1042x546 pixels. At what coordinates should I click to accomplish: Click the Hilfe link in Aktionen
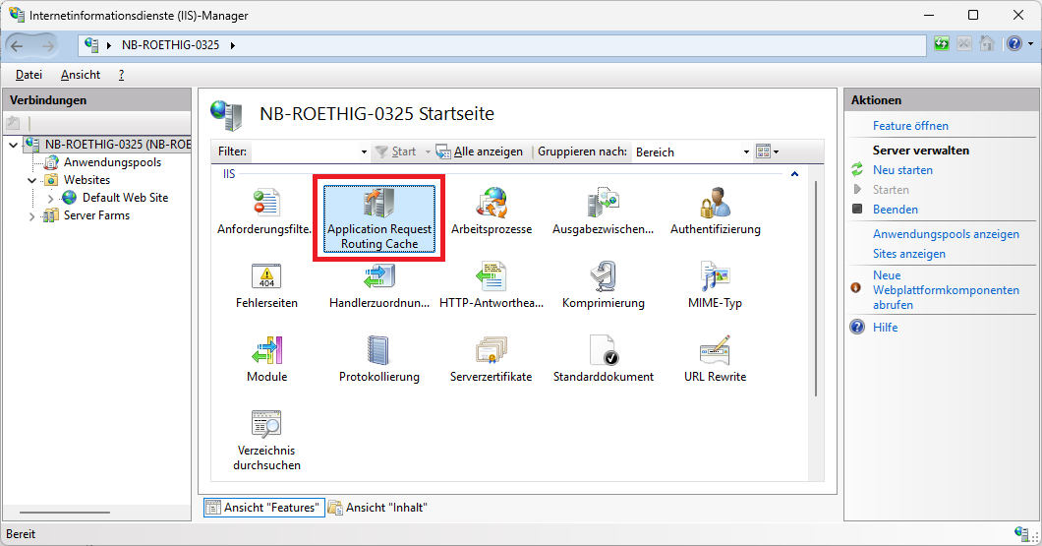point(885,328)
